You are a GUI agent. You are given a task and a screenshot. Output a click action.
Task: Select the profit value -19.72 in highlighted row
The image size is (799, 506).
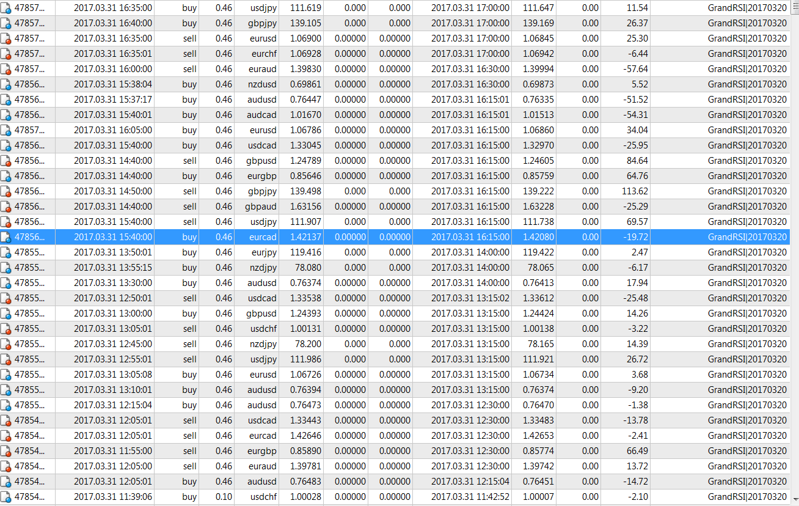(x=636, y=237)
